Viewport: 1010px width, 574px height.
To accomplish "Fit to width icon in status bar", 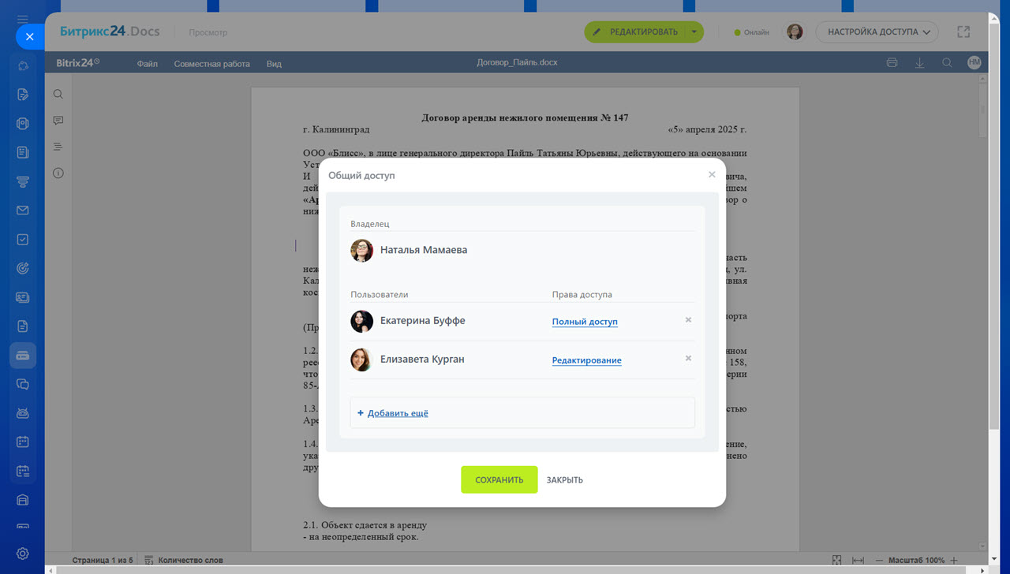I will click(858, 560).
